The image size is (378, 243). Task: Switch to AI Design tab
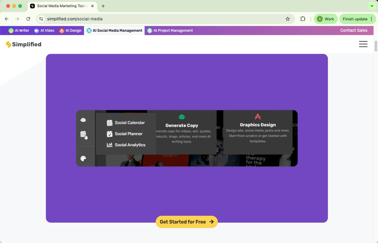point(70,31)
